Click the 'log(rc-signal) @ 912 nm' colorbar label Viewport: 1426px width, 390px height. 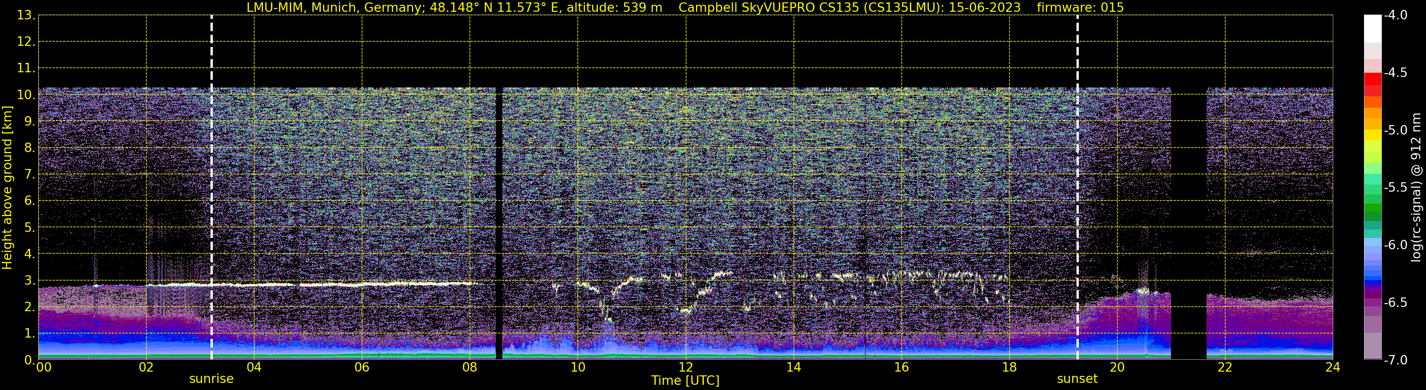pyautogui.click(x=1416, y=187)
